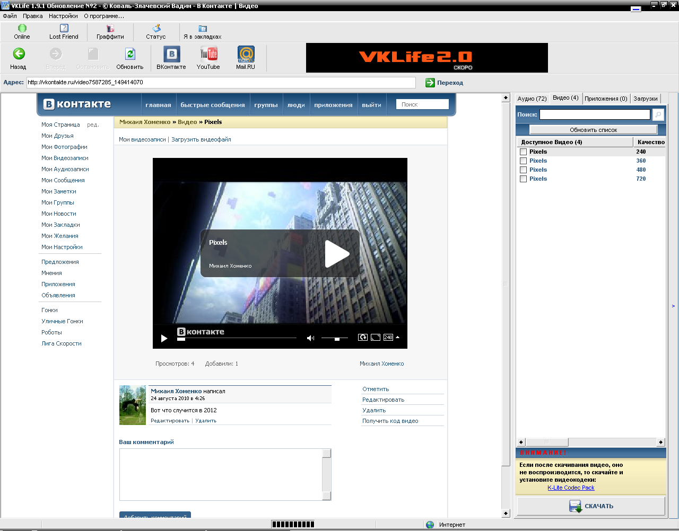Click the search magnifier icon in video panel
The image size is (679, 531).
pyautogui.click(x=658, y=114)
